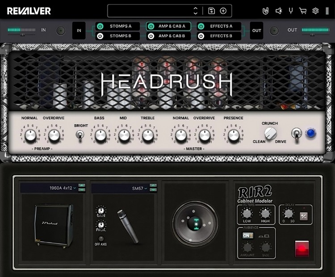Click the add preset plus icon
The image size is (335, 277).
click(x=223, y=11)
